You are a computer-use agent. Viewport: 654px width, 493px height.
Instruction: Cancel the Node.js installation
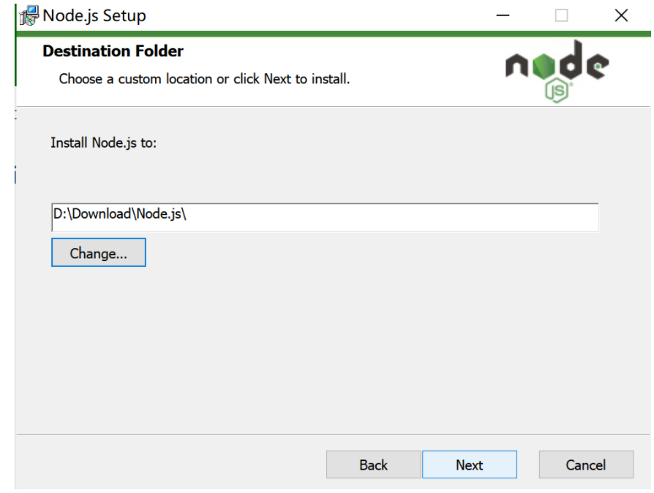click(x=586, y=464)
